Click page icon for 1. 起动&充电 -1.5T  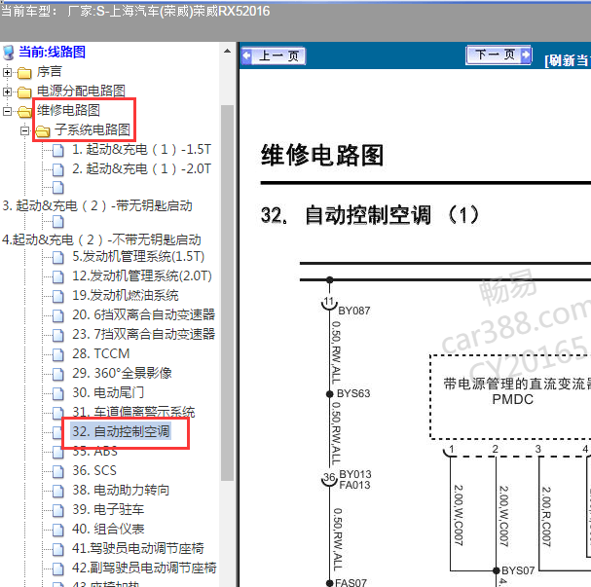click(x=58, y=150)
